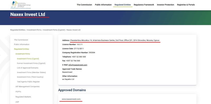Image resolution: width=211 pixels, height=104 pixels.
Task: Click the Approved Trade Names label
Action: coord(72,69)
